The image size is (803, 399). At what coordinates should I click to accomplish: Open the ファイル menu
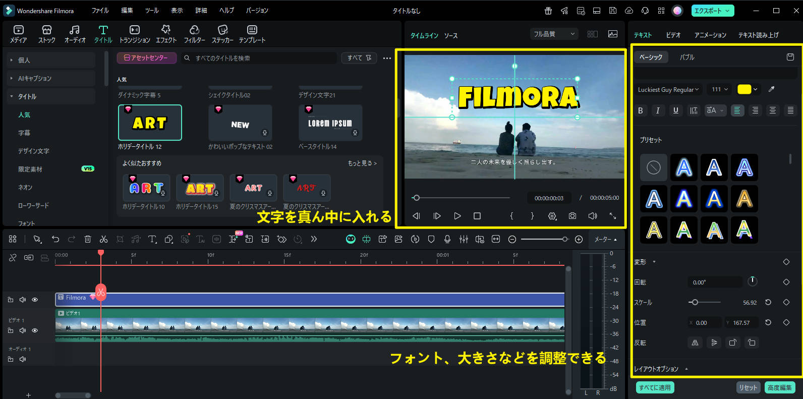[x=100, y=11]
